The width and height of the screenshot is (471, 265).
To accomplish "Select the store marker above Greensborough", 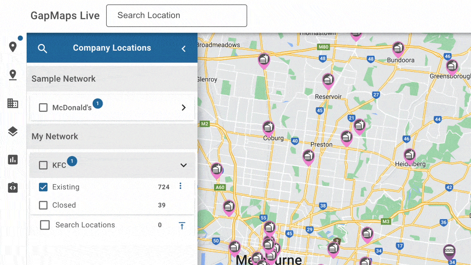I will pos(452,68).
